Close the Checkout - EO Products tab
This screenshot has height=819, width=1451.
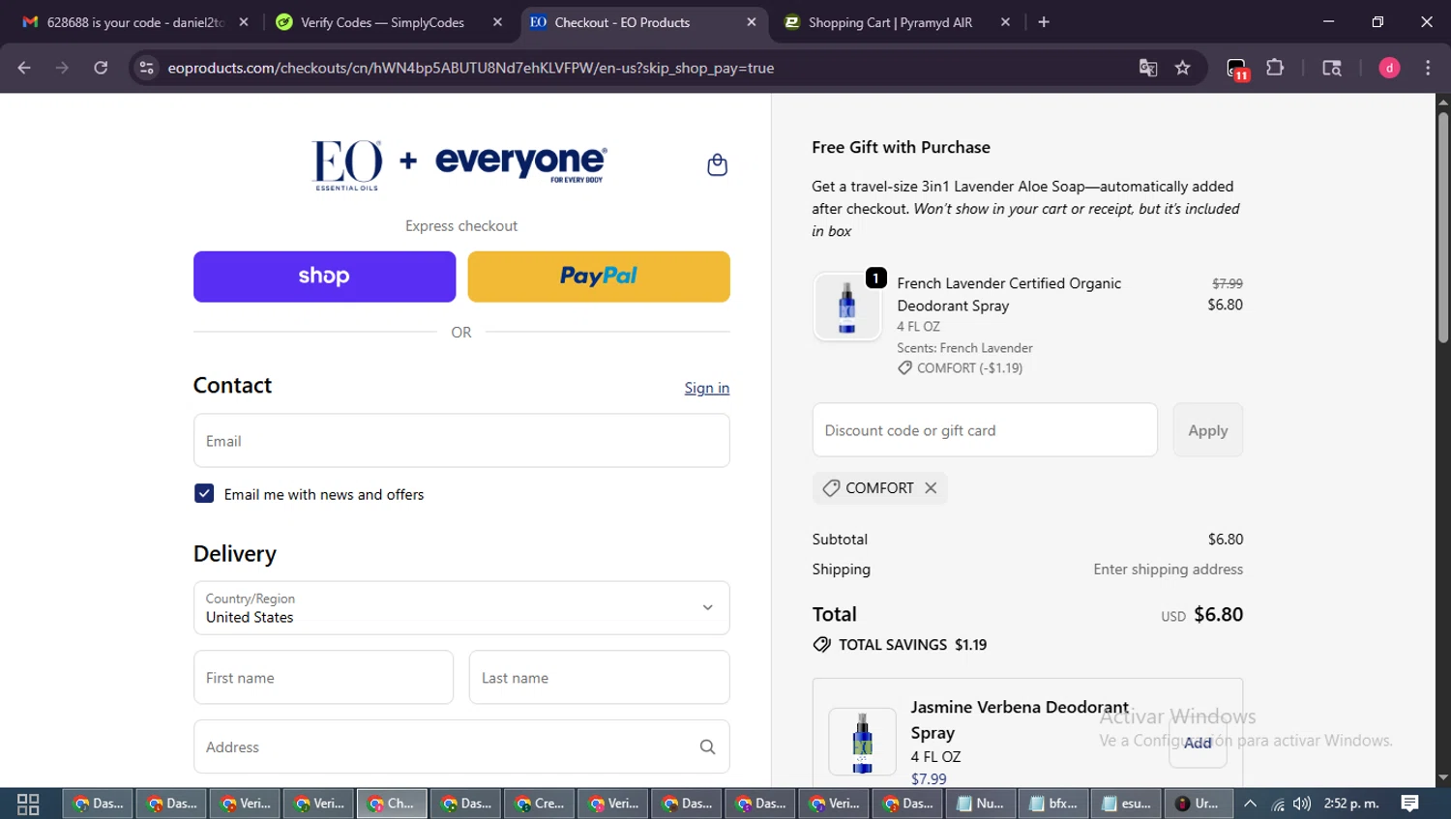point(752,22)
